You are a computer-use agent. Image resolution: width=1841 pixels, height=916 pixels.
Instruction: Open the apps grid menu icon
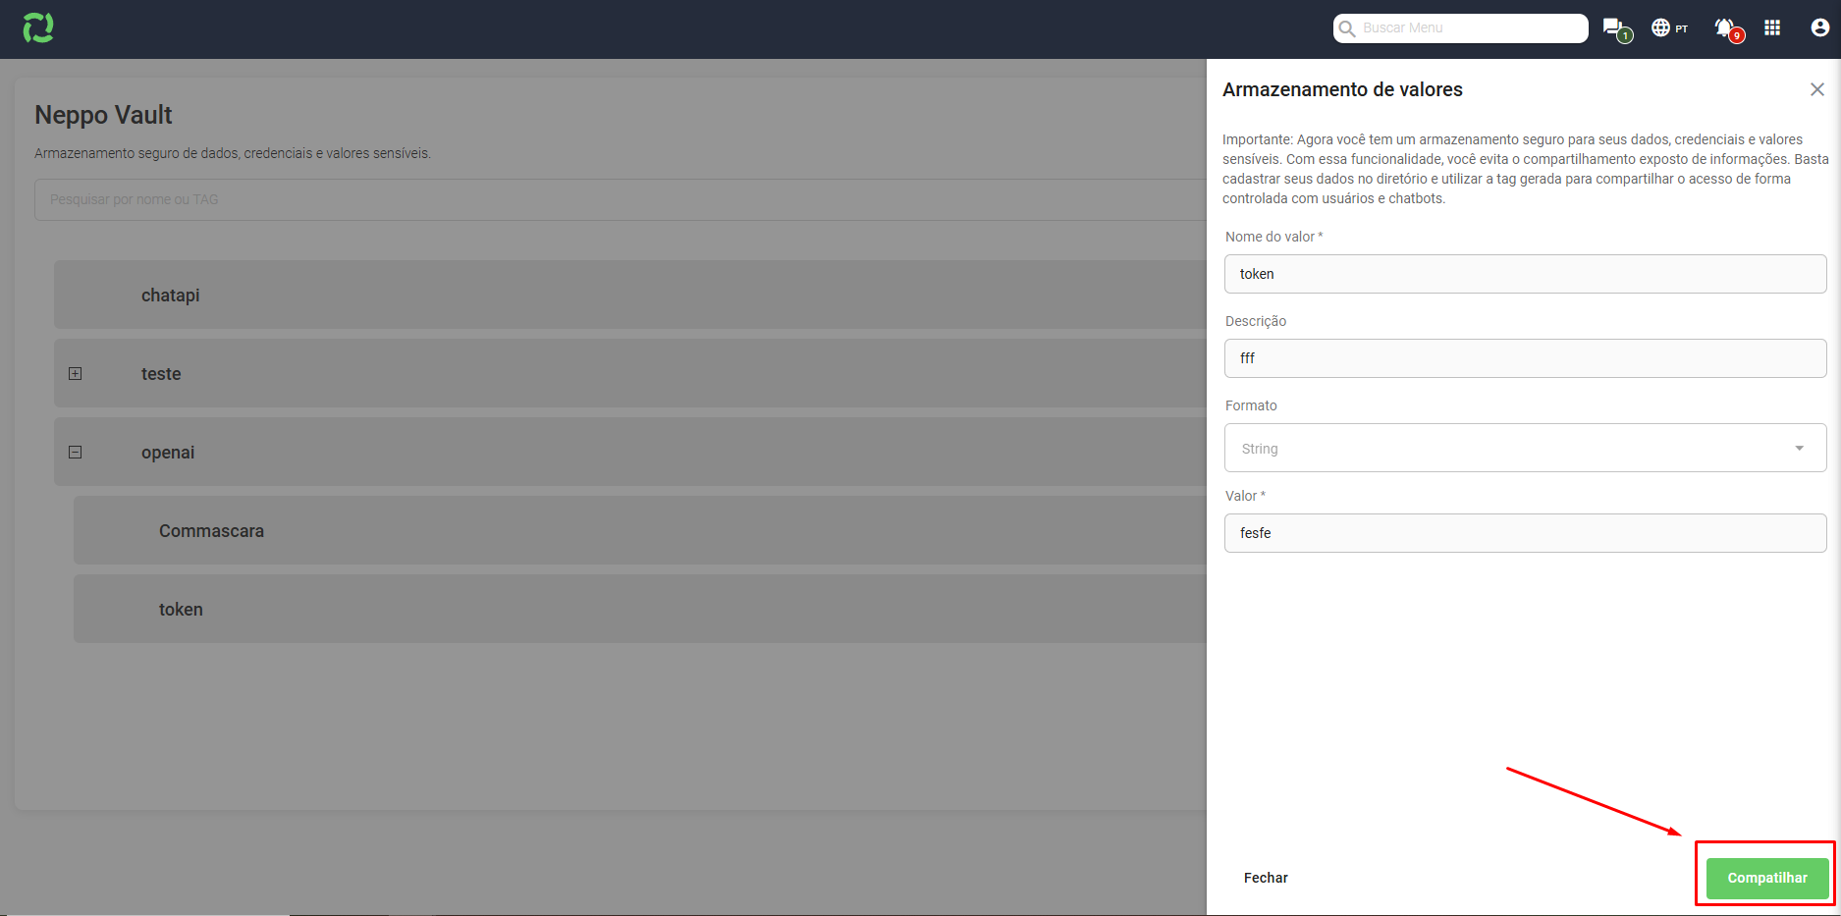click(x=1772, y=27)
